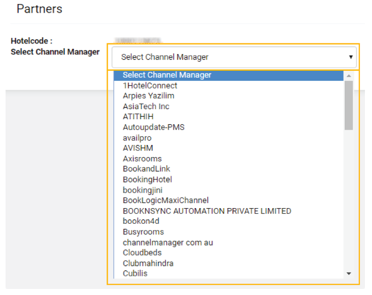Pick BookLogicMaxiChannel from the list
The height and width of the screenshot is (295, 372).
pos(228,201)
